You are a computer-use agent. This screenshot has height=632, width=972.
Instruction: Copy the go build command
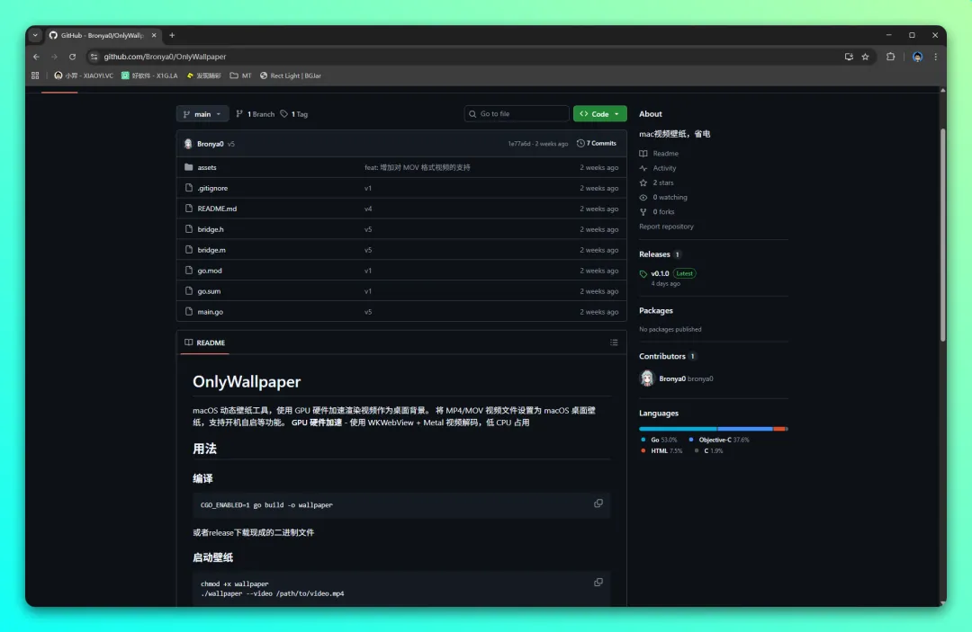pyautogui.click(x=598, y=503)
